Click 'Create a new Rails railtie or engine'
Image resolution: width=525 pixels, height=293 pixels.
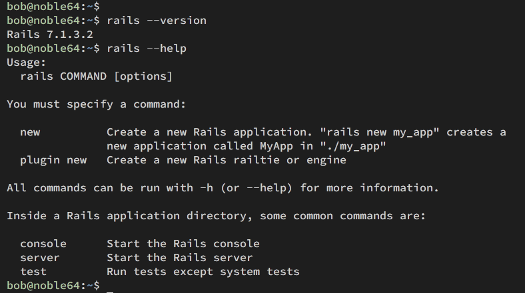tap(227, 160)
